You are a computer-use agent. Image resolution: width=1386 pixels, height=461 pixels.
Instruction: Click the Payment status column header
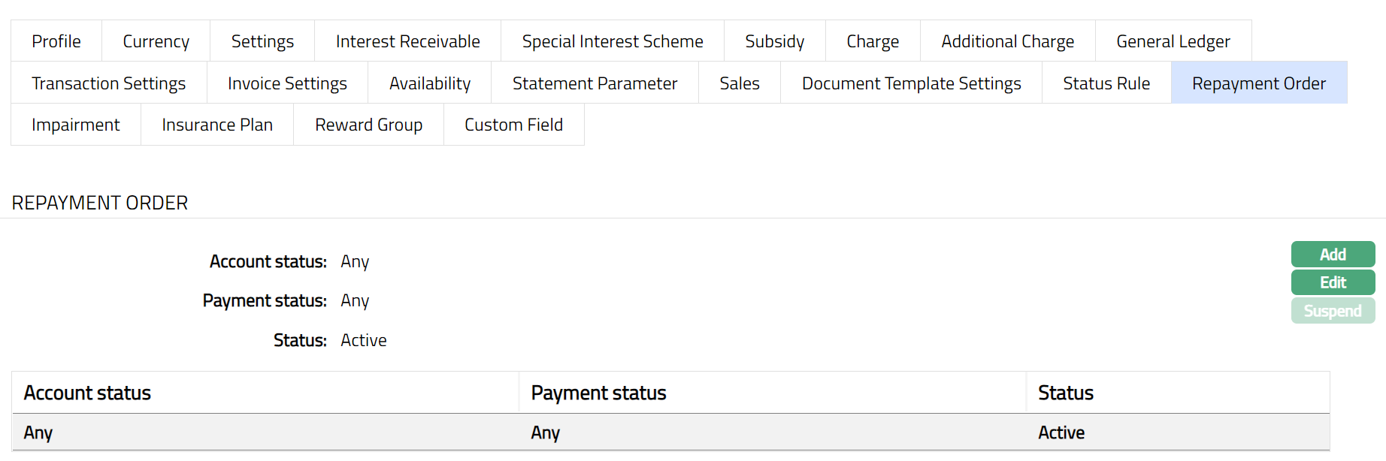pos(598,393)
